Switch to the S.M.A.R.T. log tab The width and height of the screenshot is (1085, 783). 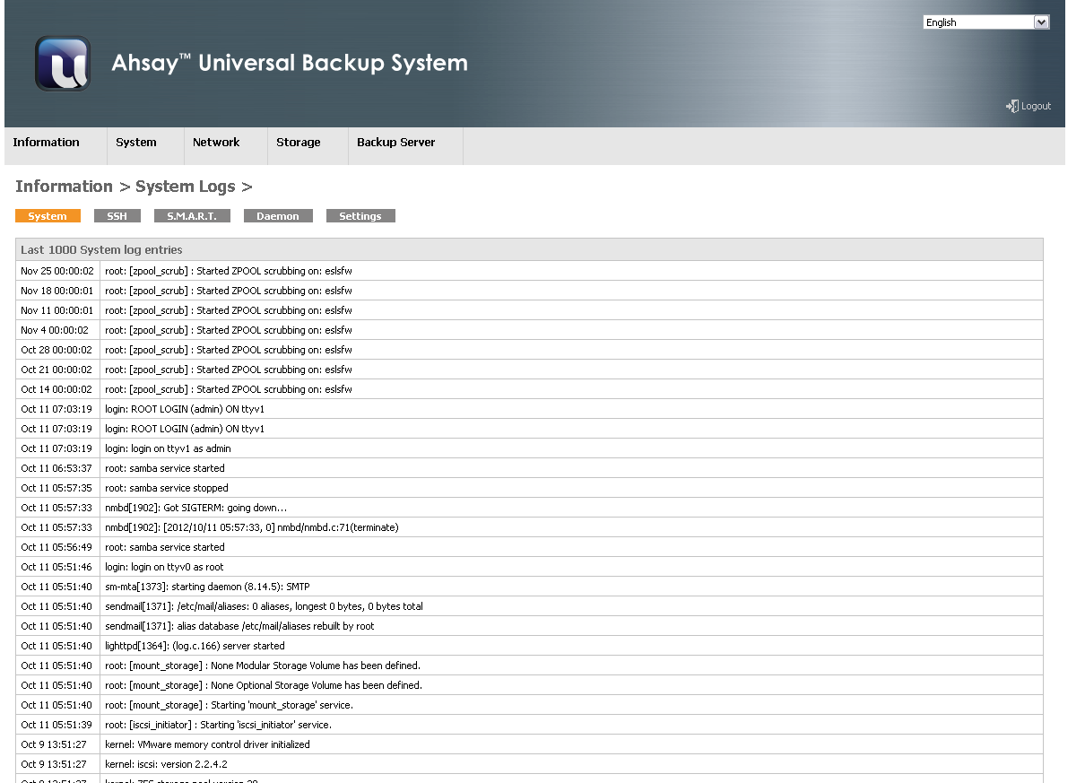point(192,216)
